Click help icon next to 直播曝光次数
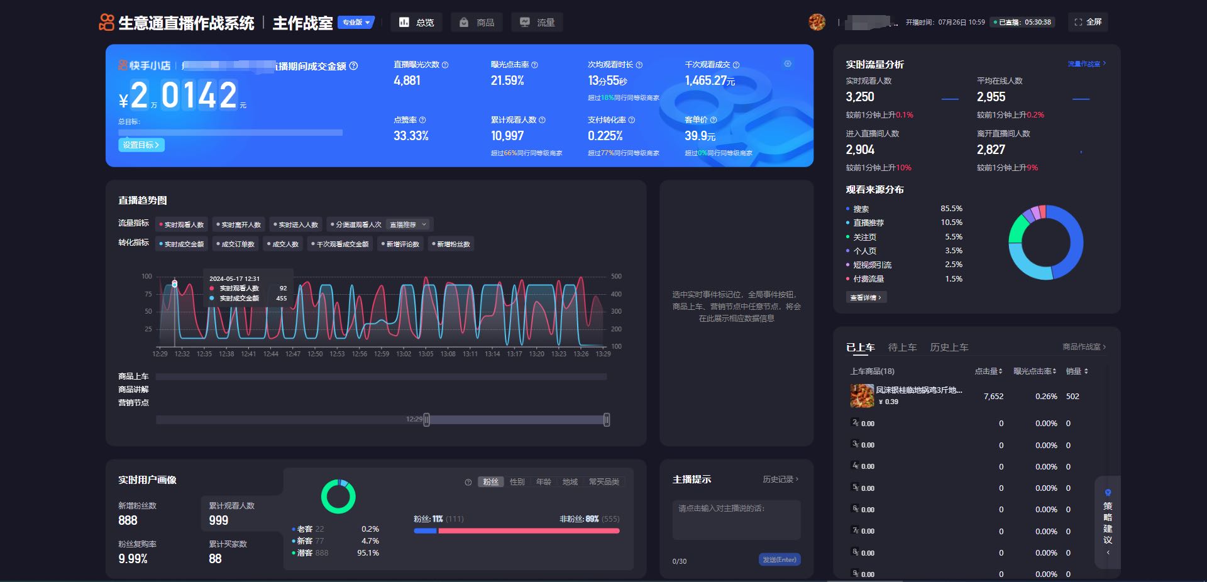 [x=445, y=65]
